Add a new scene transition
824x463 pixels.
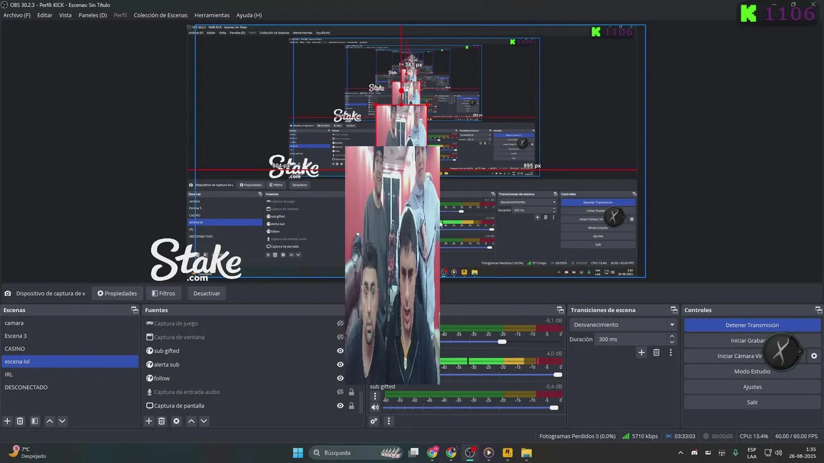(641, 352)
